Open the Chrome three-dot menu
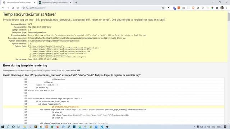Image resolution: width=230 pixels, height=129 pixels. (227, 8)
